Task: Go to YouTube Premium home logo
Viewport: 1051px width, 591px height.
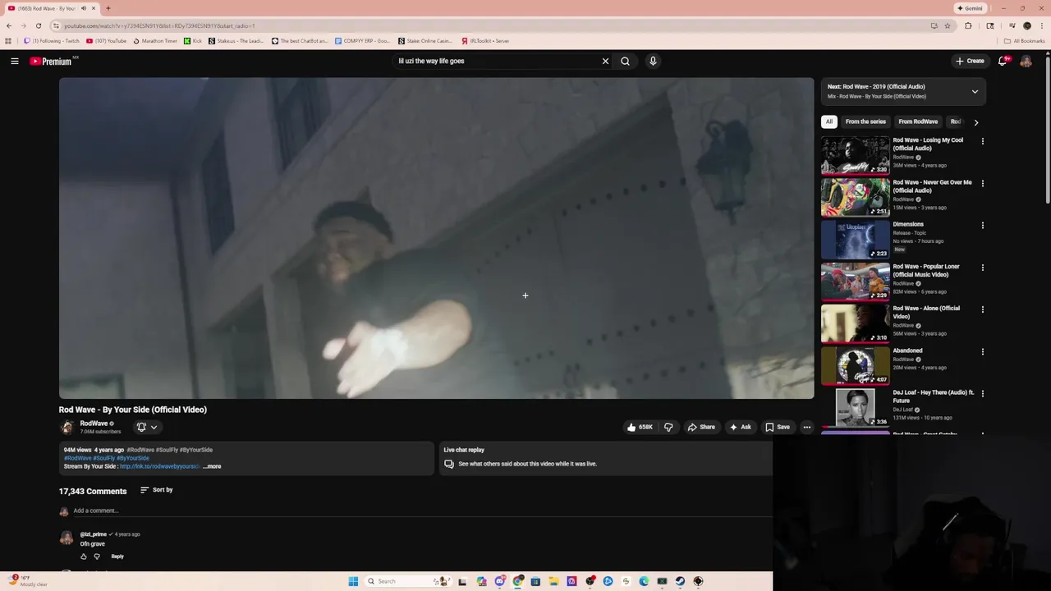Action: click(x=51, y=61)
